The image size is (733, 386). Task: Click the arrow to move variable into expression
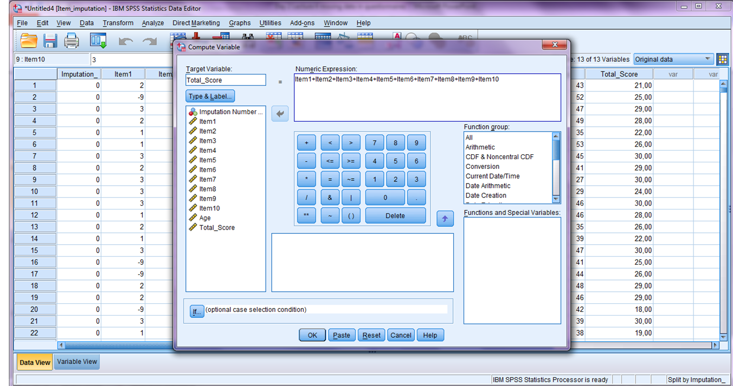280,114
